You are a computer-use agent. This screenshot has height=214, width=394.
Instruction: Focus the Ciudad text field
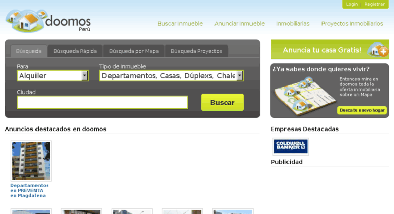[x=102, y=102]
